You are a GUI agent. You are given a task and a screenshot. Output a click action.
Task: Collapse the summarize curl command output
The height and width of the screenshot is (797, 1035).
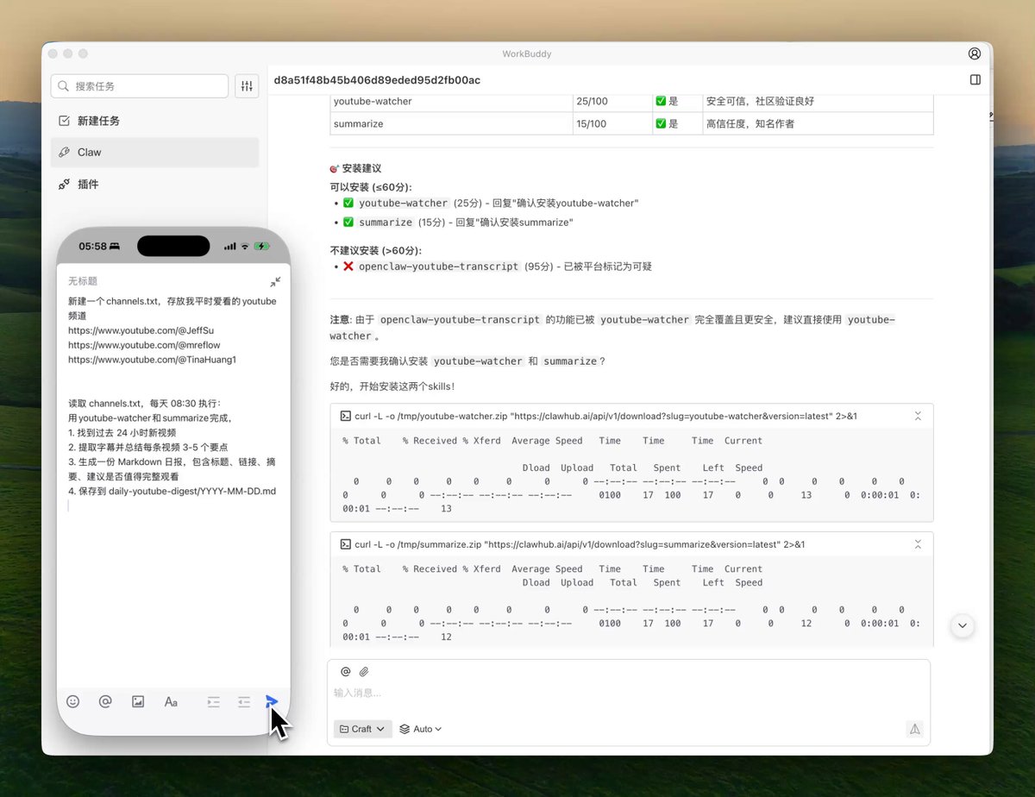pos(918,544)
